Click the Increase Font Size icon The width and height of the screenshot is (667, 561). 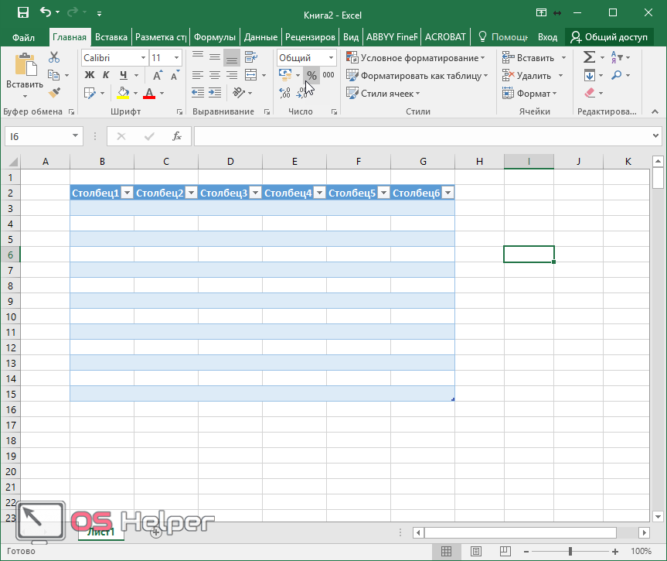pyautogui.click(x=158, y=76)
